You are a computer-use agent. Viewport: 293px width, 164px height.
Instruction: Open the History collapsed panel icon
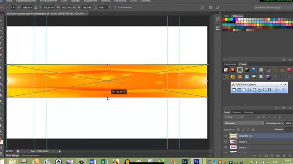pos(218,19)
